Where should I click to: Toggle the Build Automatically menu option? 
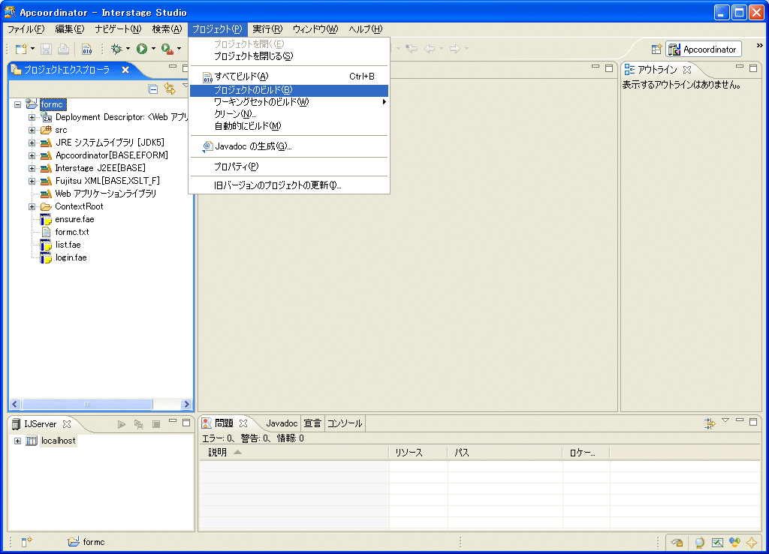248,126
